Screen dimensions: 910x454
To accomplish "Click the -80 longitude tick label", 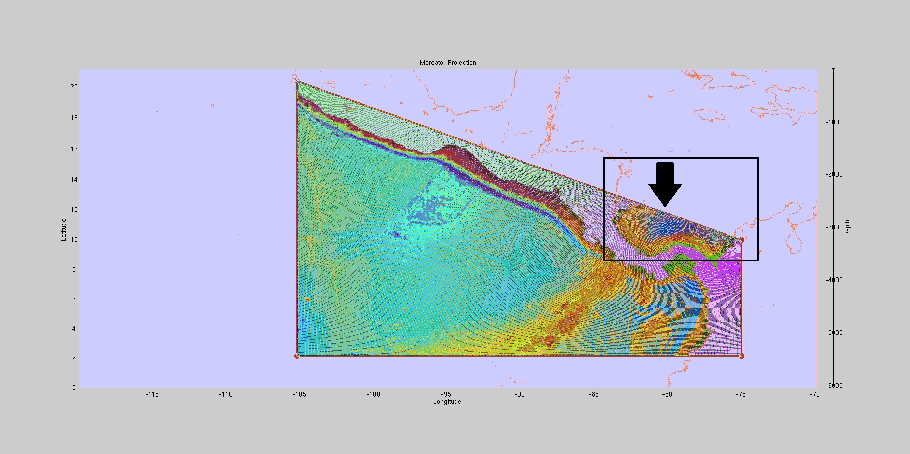I will 667,394.
